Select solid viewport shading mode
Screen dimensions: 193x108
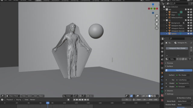point(150,96)
